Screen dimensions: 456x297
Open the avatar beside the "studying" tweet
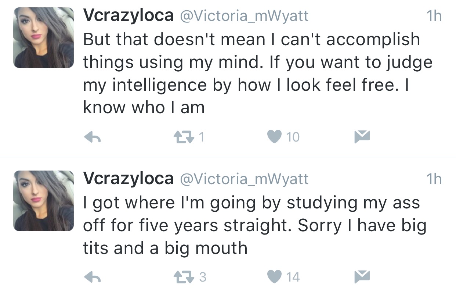point(44,201)
